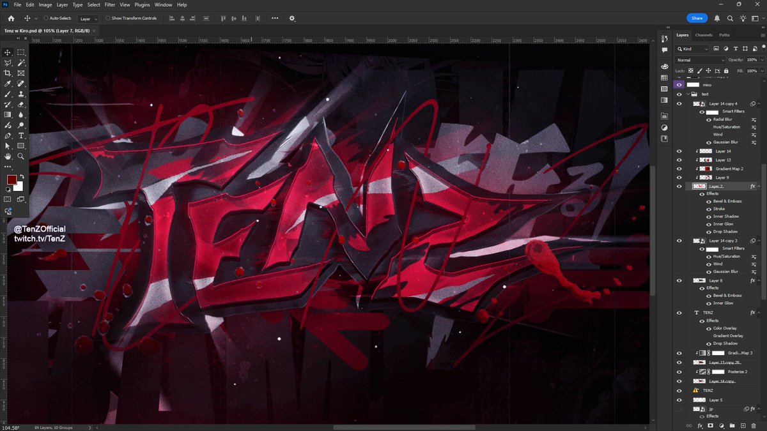Click the delete layer trash icon
The height and width of the screenshot is (431, 767).
753,425
